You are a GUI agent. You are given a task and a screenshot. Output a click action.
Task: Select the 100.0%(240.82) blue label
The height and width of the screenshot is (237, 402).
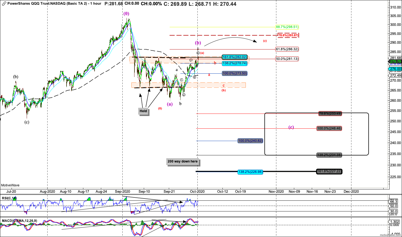point(250,141)
